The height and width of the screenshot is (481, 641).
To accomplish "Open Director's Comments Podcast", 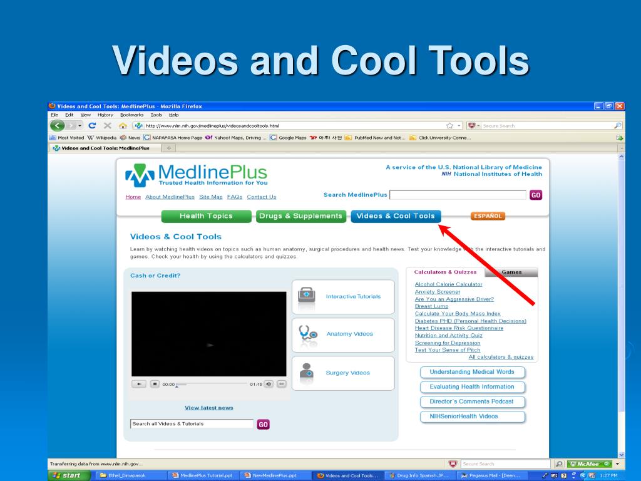I will pyautogui.click(x=472, y=401).
